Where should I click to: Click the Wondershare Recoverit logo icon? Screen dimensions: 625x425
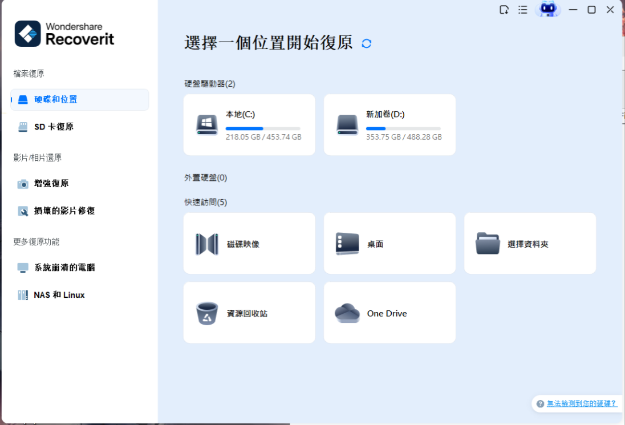(x=27, y=34)
